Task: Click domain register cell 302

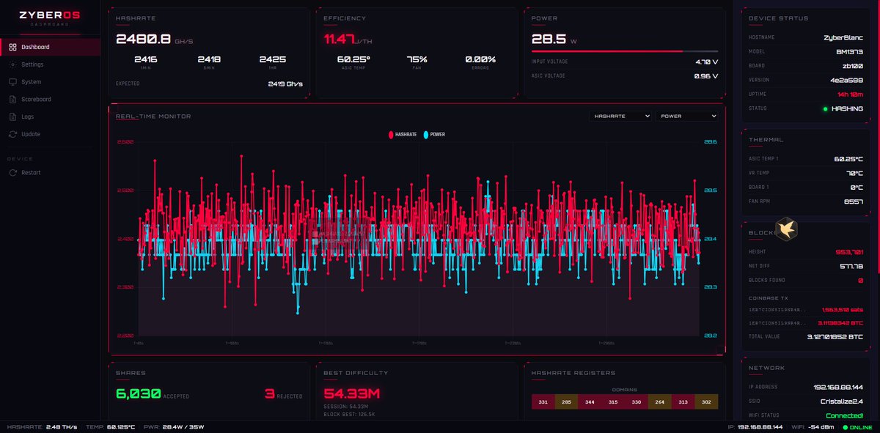Action: [706, 401]
